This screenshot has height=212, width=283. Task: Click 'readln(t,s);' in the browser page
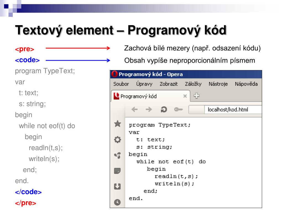[176, 176]
